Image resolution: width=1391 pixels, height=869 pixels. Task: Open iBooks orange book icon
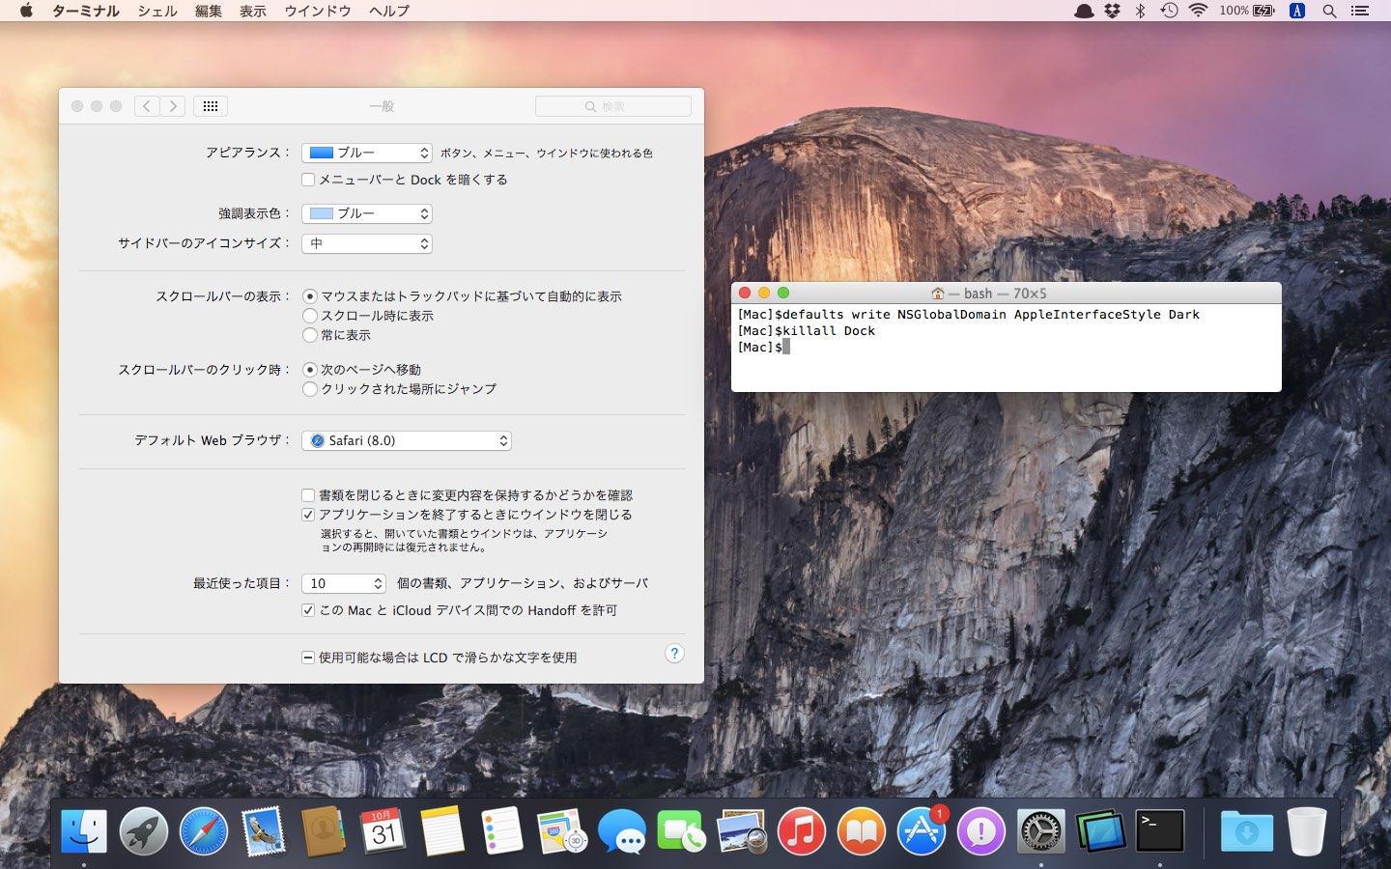[862, 830]
